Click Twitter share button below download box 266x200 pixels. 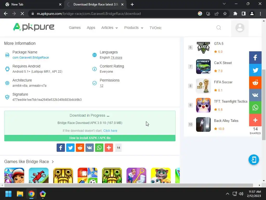[x=70, y=148]
